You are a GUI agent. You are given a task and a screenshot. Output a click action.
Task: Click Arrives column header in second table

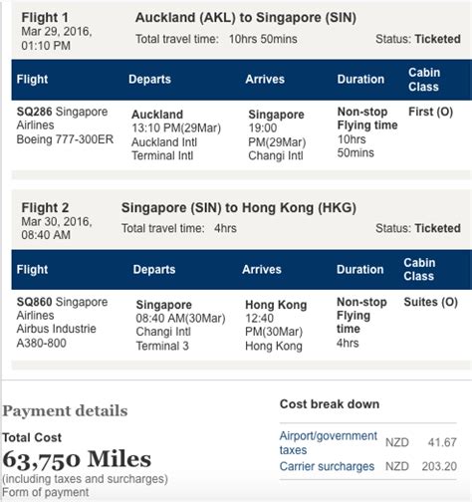[x=262, y=269]
